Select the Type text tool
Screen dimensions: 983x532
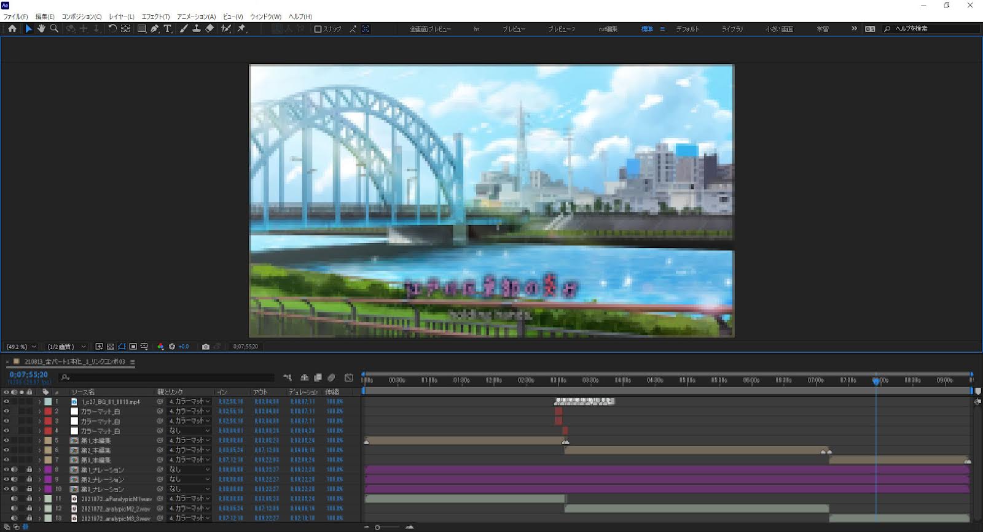tap(167, 29)
